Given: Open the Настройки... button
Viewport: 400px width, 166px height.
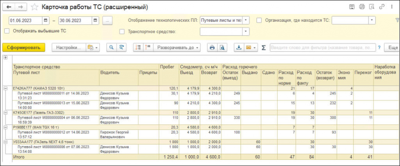Looking at the screenshot, I should coord(69,48).
